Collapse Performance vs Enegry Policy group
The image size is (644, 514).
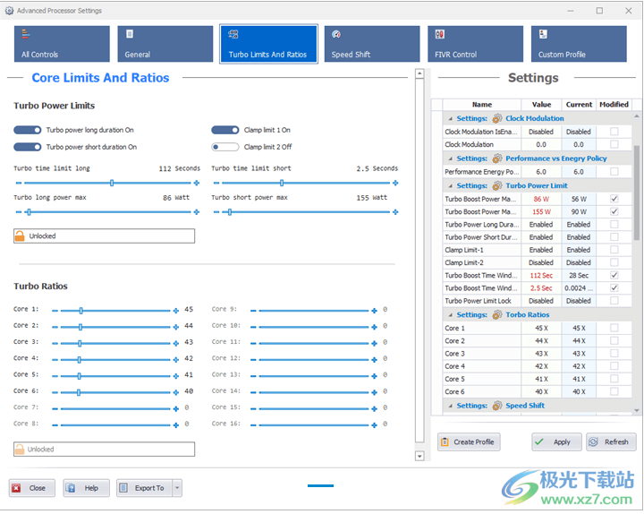[x=451, y=158]
